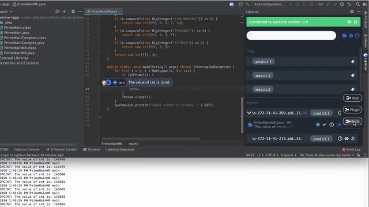Viewport: 369px width, 207px height.
Task: Open the Lightrun panel settings gear
Action: click(x=352, y=11)
